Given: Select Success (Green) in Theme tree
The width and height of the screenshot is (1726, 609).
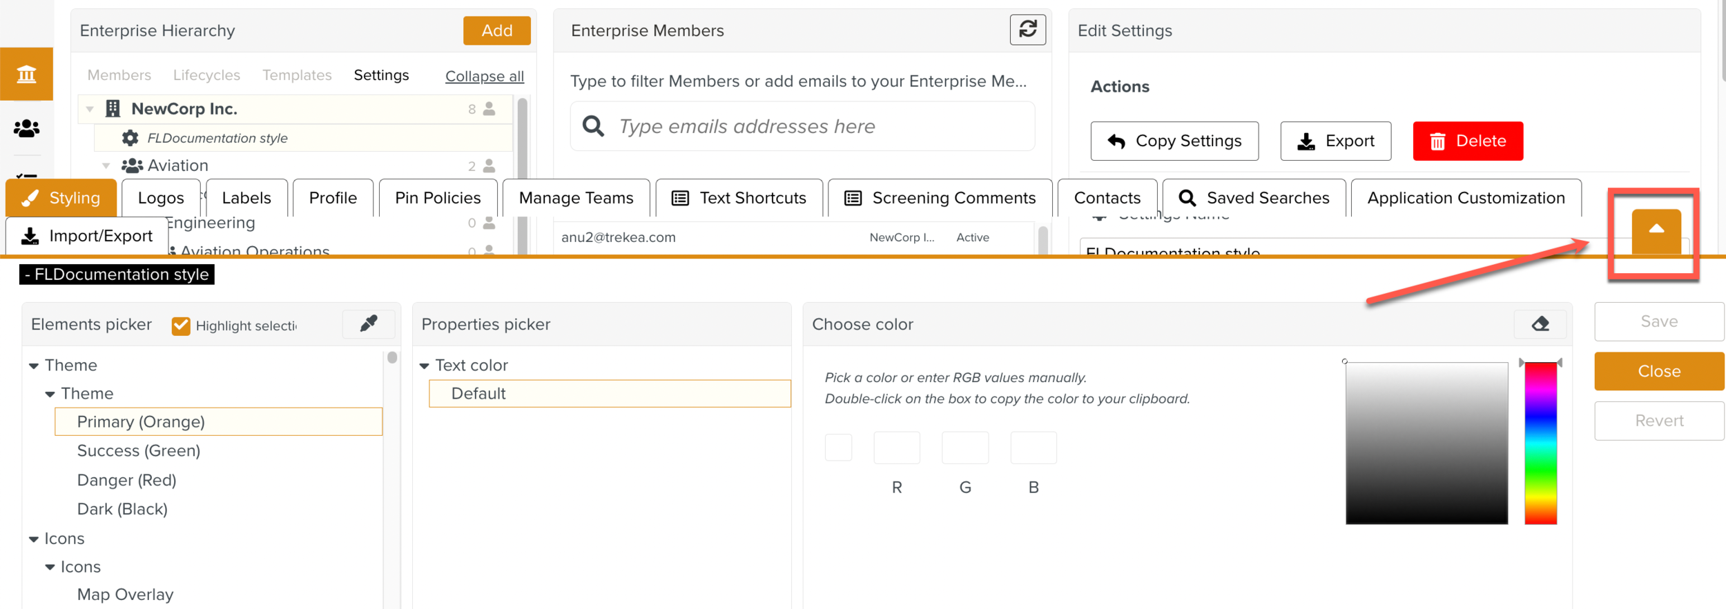Looking at the screenshot, I should [139, 451].
